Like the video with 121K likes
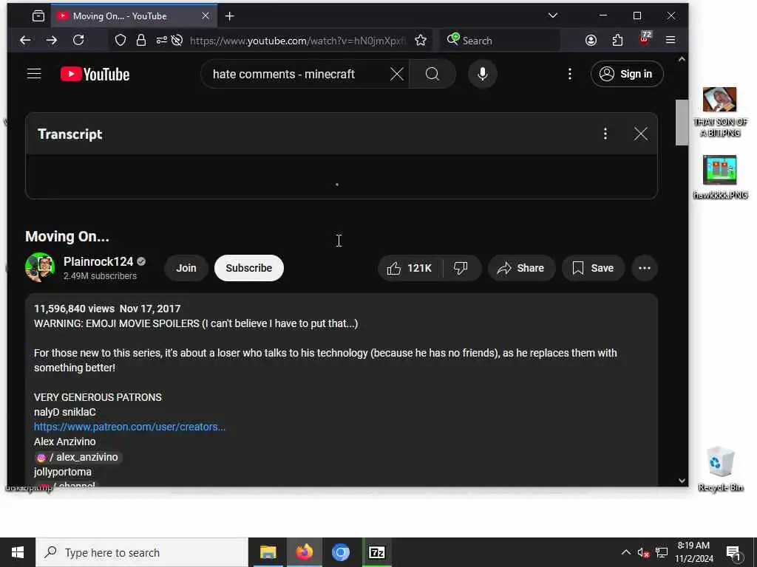 (410, 268)
